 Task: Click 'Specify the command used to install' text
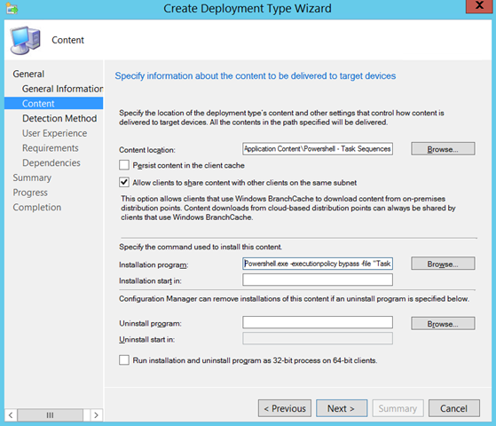[201, 247]
